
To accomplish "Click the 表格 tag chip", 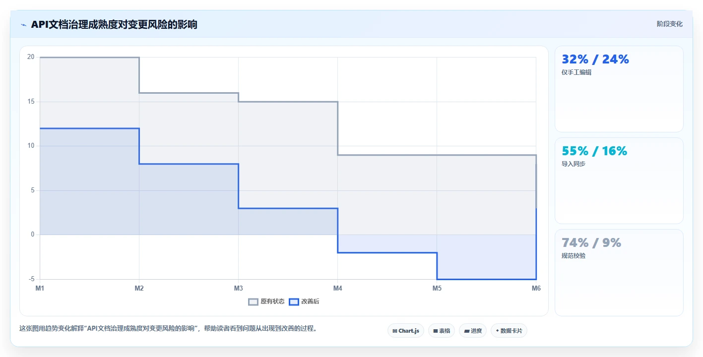I will pos(442,331).
